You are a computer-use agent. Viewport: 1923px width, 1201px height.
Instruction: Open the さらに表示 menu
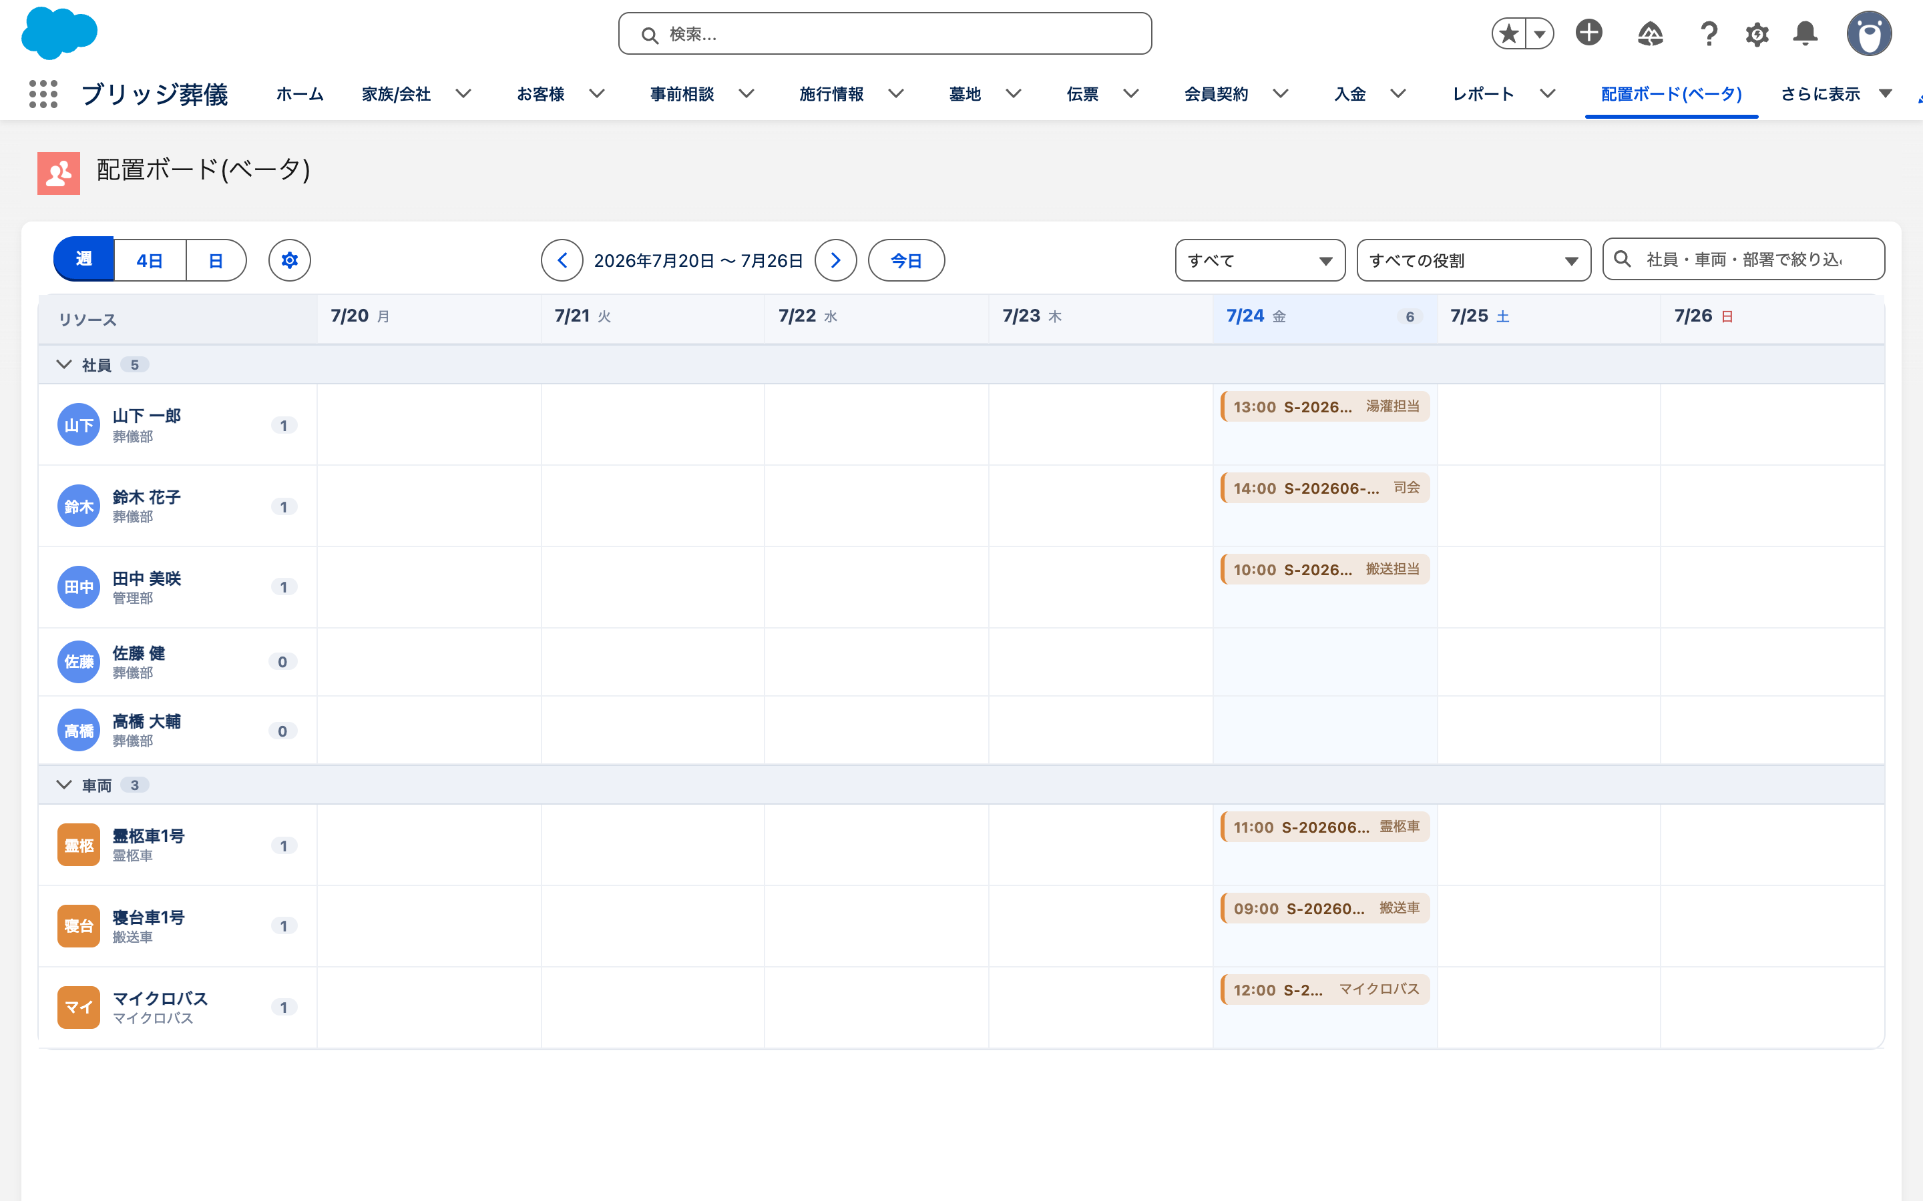1836,93
